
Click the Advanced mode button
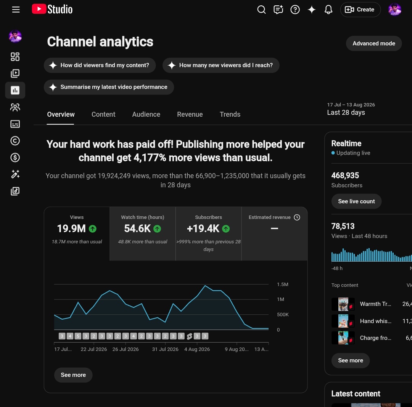[x=373, y=43]
